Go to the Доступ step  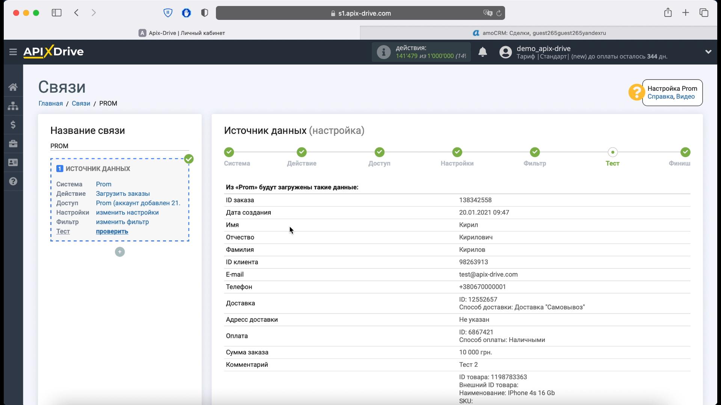click(379, 152)
